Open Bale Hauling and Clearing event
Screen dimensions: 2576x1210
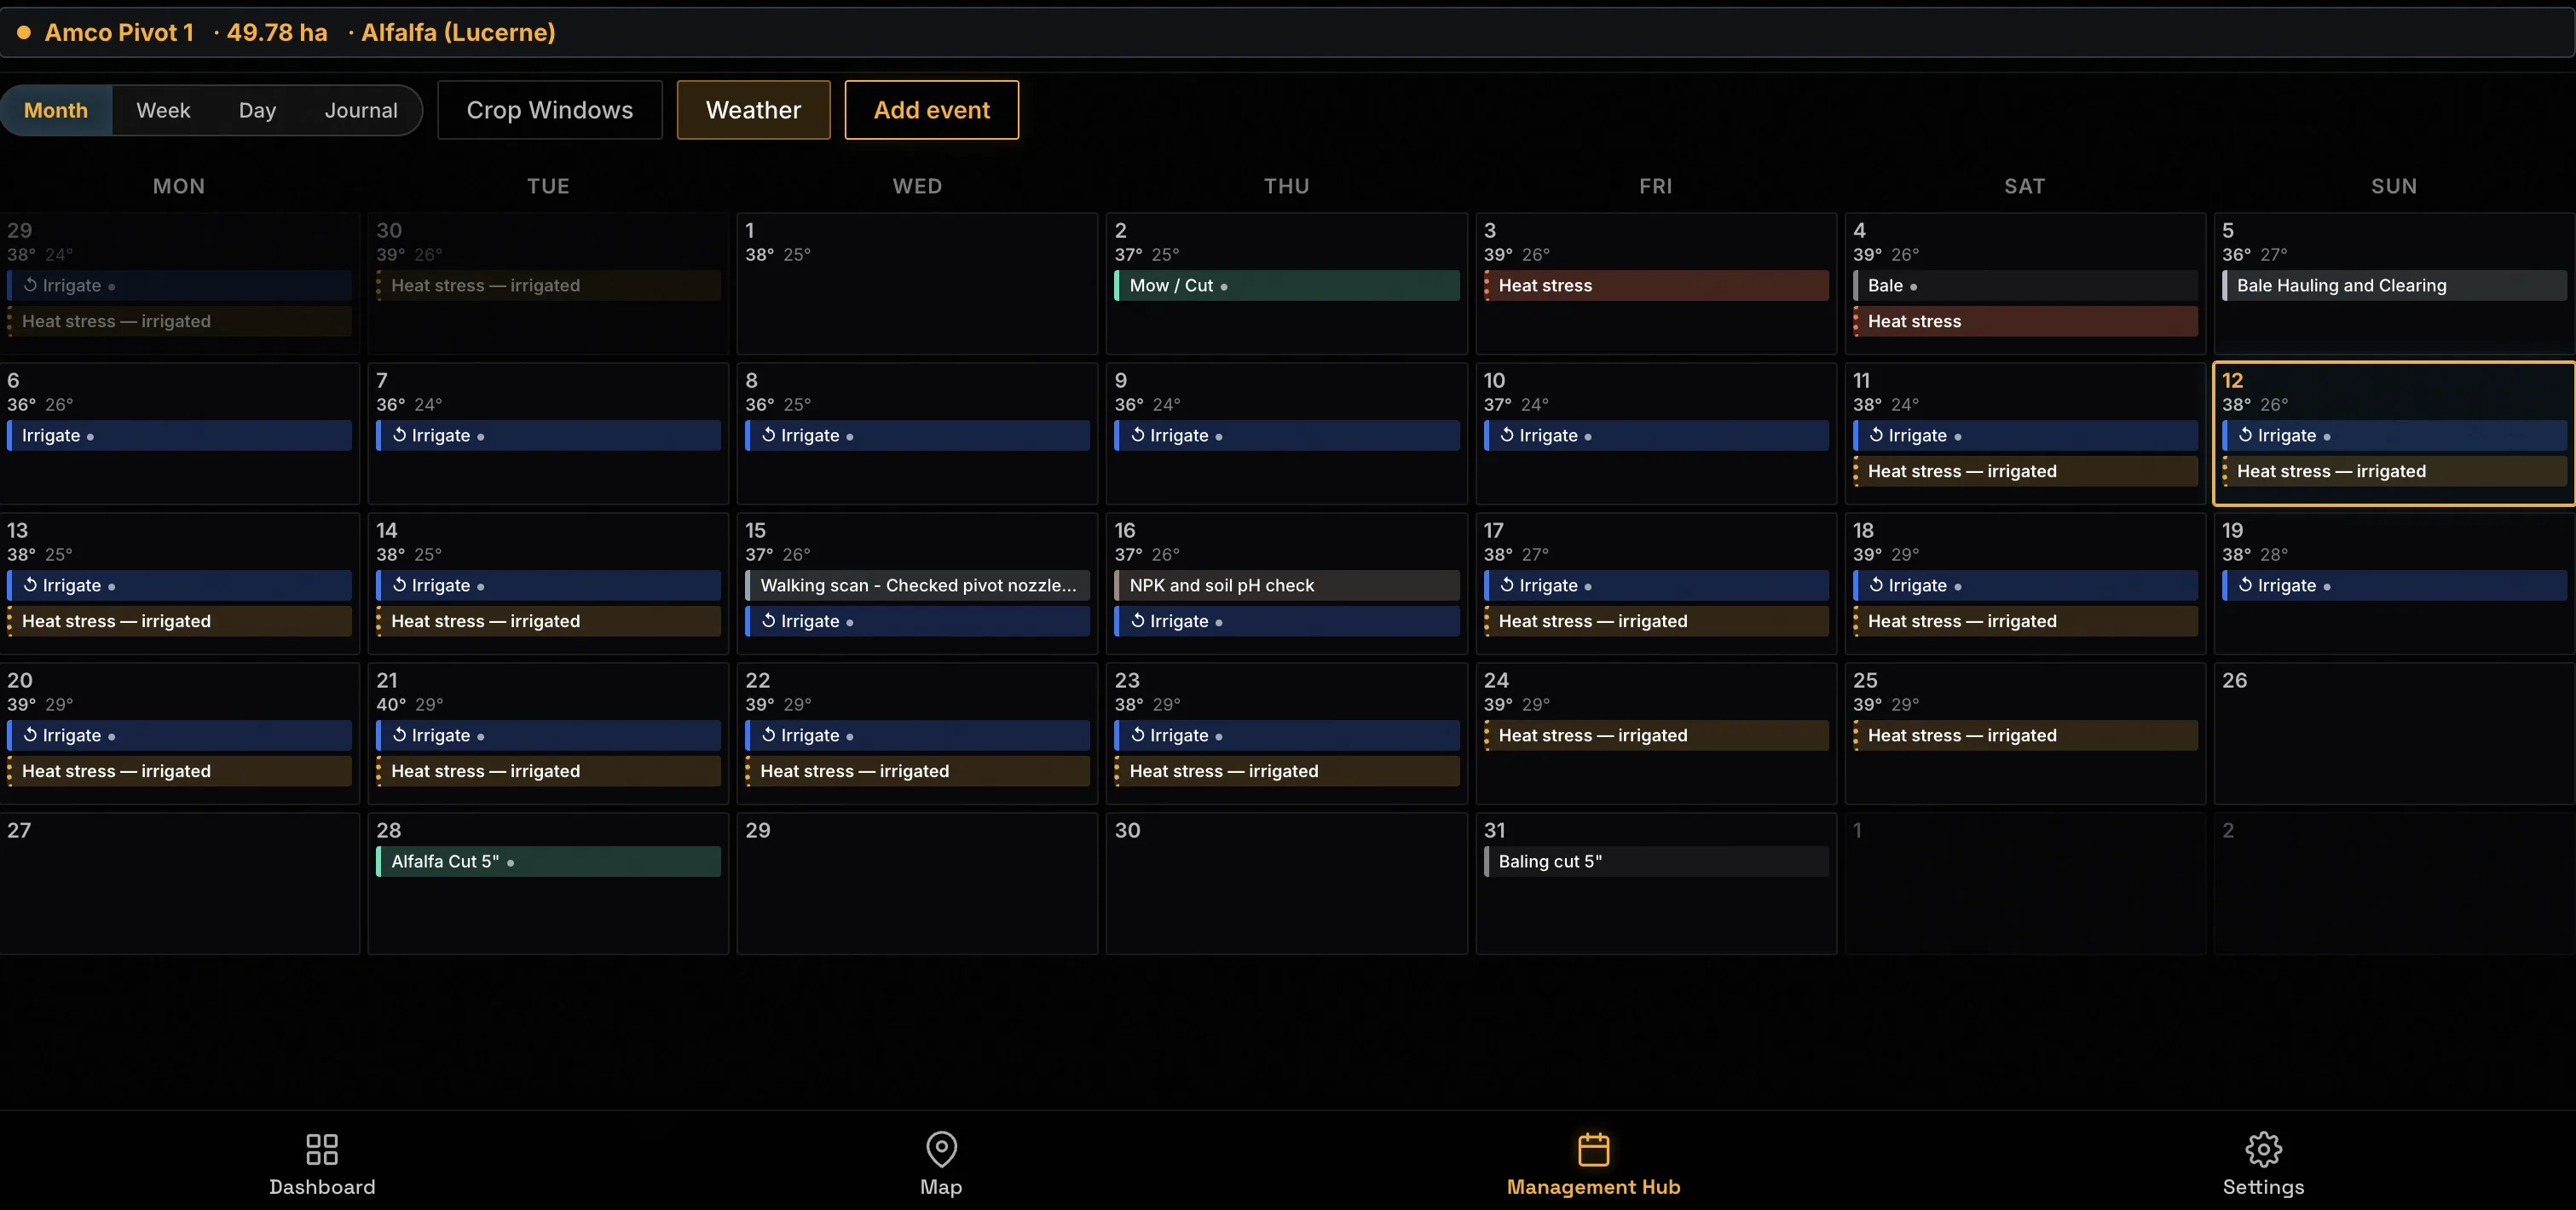[x=2394, y=285]
